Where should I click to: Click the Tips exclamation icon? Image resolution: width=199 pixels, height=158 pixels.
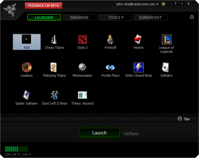(180, 119)
